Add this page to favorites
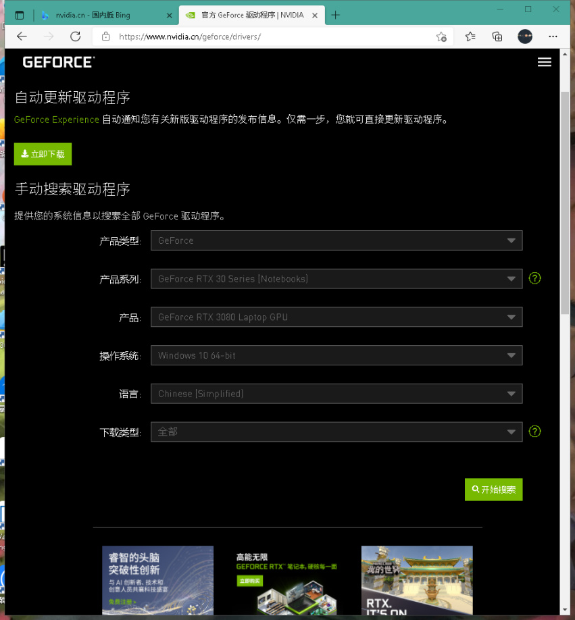This screenshot has height=620, width=575. coord(441,36)
